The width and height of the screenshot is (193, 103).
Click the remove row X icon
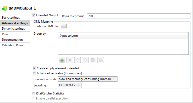click(69, 60)
